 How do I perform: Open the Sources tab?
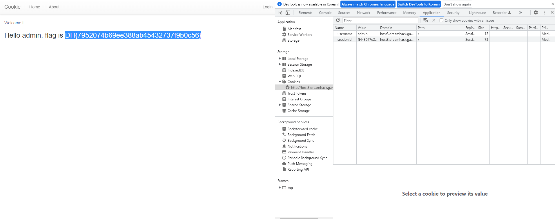tap(344, 12)
